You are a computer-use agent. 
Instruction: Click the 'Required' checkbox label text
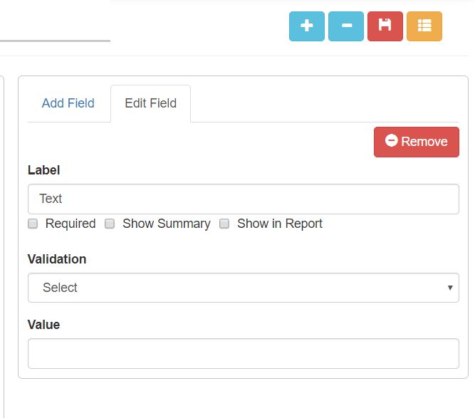pos(71,224)
